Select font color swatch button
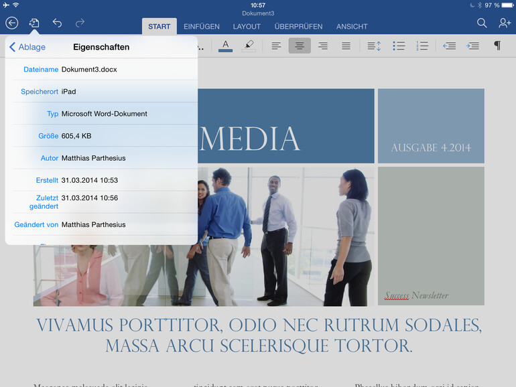 225,46
